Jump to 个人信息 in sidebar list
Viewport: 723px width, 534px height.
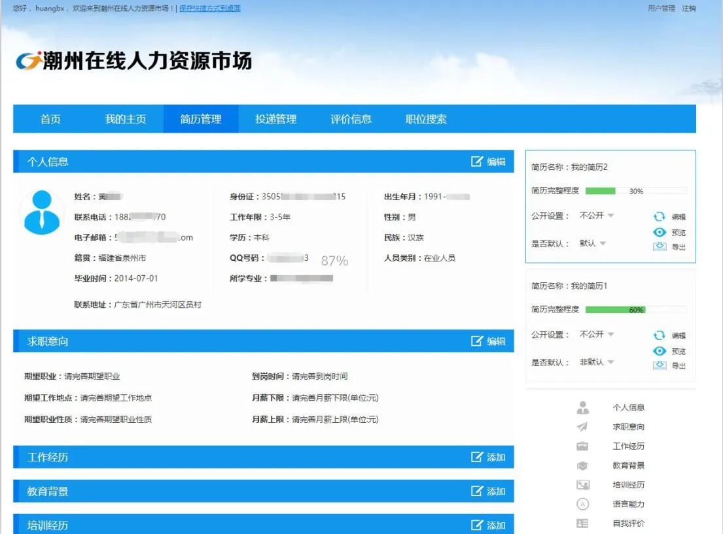coord(629,407)
